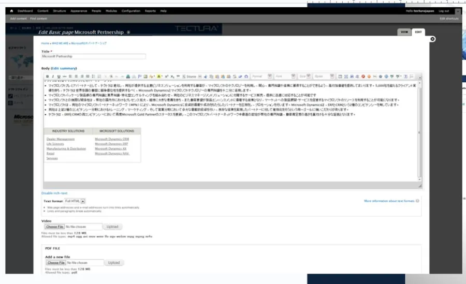Open the Modules menu
This screenshot has width=466, height=284.
(x=111, y=11)
